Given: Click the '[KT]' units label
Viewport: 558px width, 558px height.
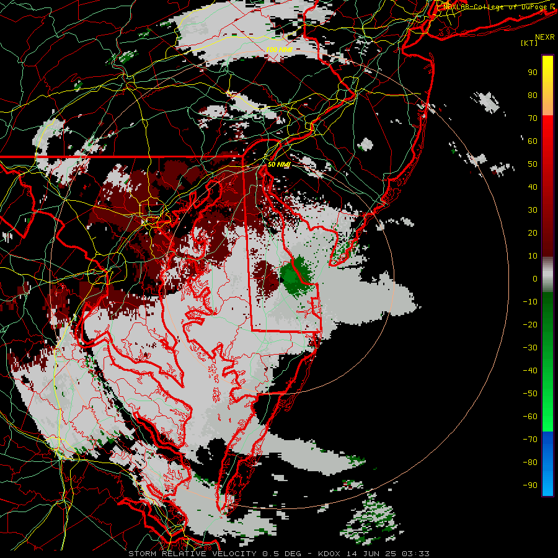Looking at the screenshot, I should pyautogui.click(x=529, y=43).
